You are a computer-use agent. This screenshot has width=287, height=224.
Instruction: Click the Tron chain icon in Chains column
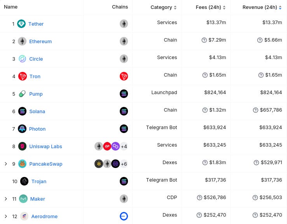124,76
